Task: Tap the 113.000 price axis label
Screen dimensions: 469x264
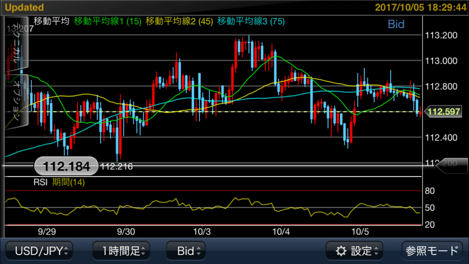Action: coord(441,61)
